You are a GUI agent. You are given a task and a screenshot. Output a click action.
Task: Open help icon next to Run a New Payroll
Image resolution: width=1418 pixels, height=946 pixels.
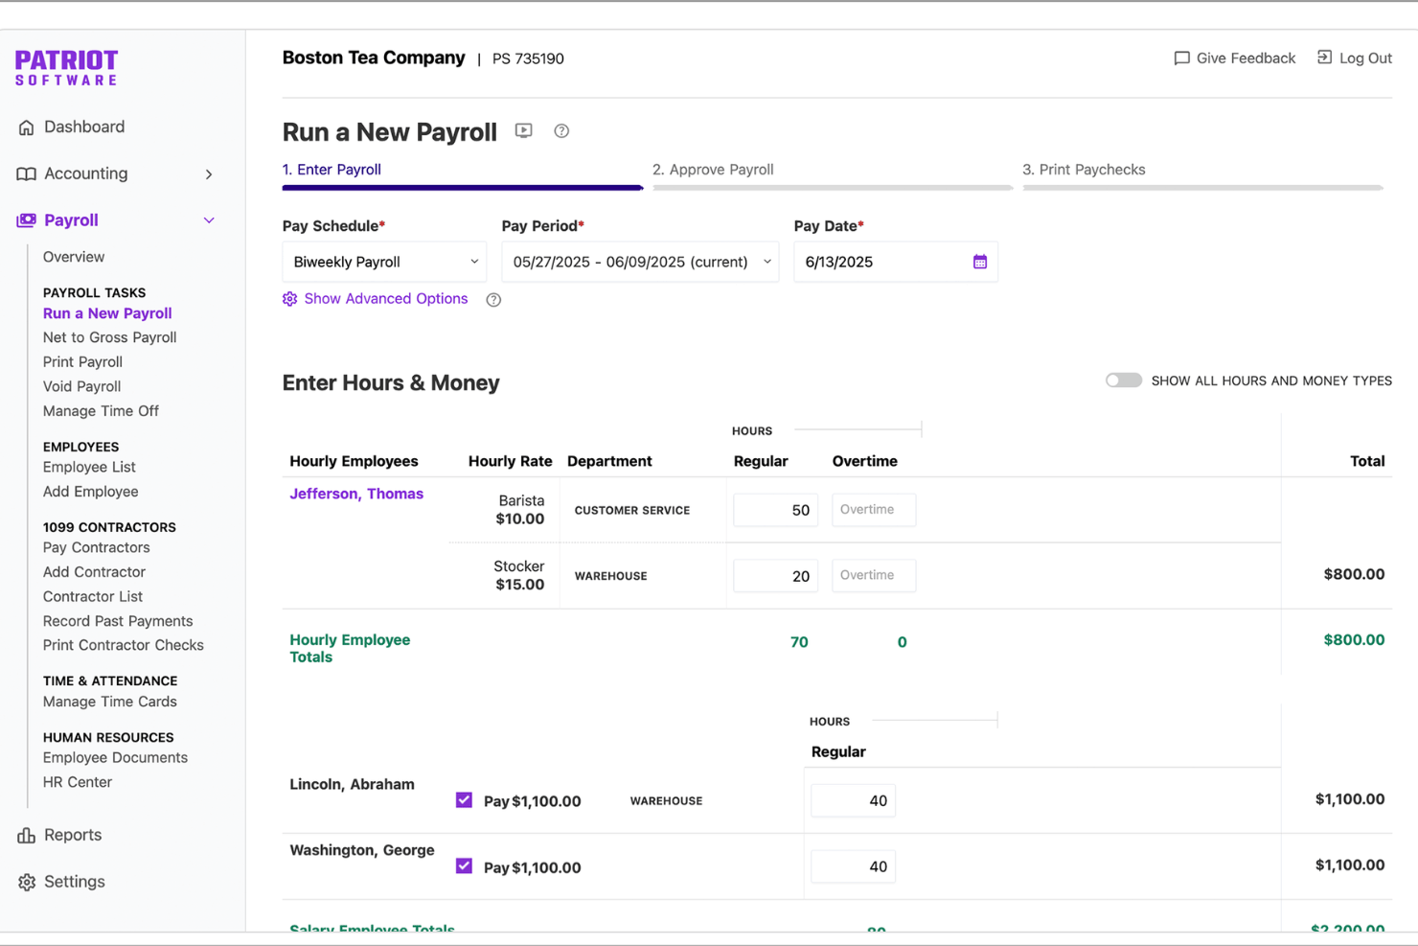coord(561,131)
